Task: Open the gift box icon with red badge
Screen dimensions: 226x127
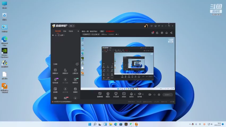Action: click(153, 33)
